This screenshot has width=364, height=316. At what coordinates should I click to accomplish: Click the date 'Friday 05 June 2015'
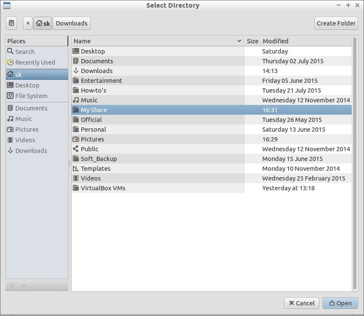click(290, 81)
